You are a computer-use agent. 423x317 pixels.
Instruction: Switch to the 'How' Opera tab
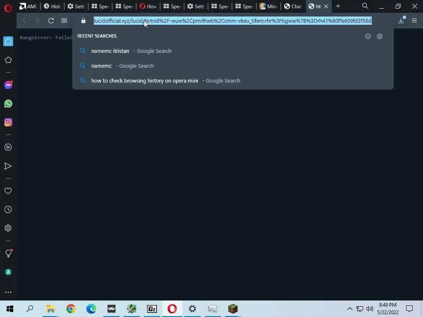point(148,6)
